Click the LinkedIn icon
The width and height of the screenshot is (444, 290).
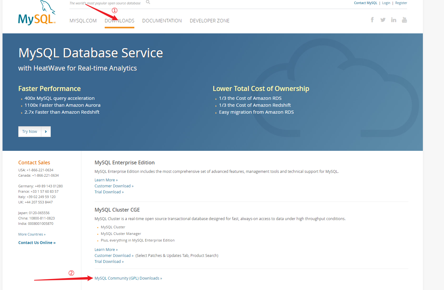[x=394, y=20]
